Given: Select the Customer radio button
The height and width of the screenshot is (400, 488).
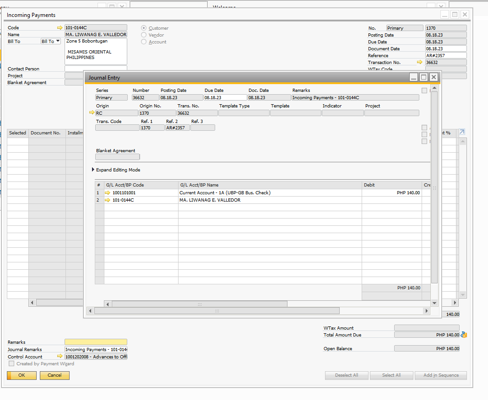Looking at the screenshot, I should coord(143,28).
